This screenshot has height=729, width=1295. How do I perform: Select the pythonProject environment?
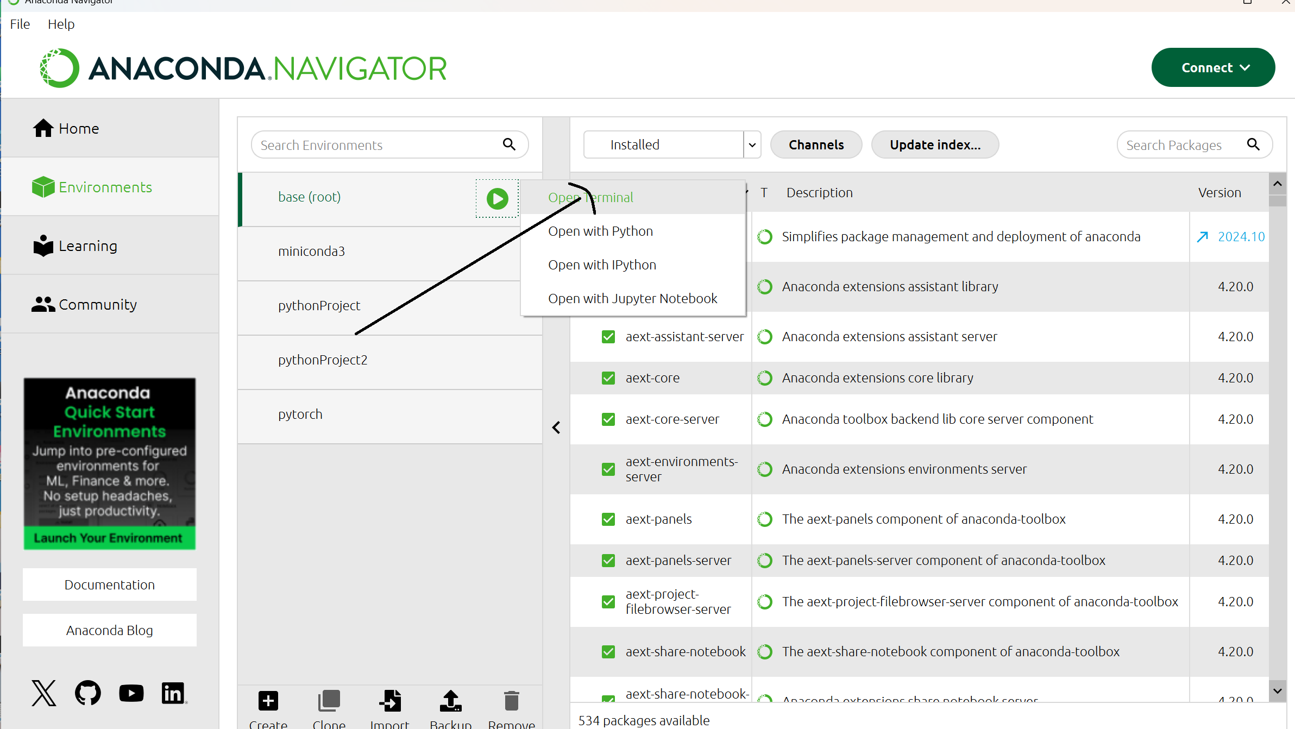(x=390, y=308)
